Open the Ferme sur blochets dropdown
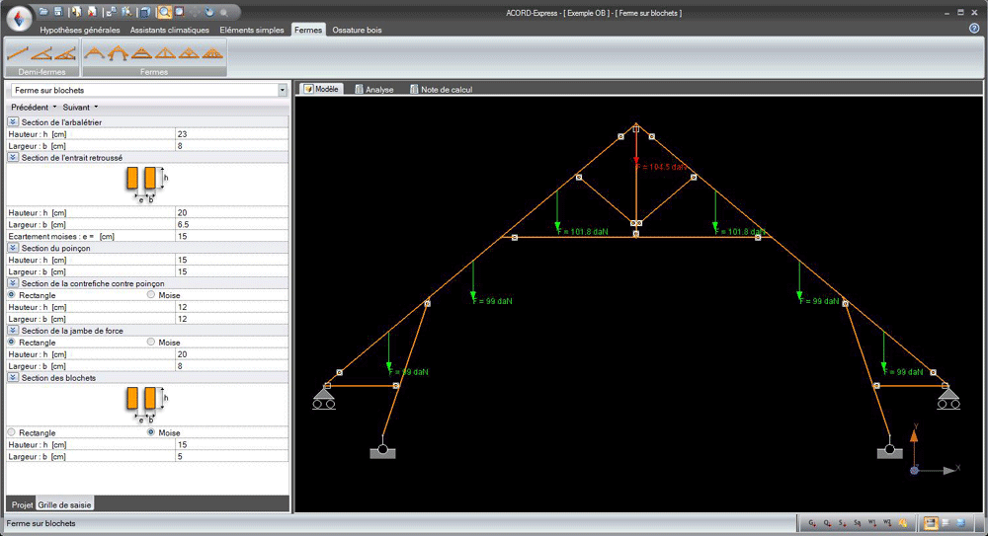The height and width of the screenshot is (536, 988). pyautogui.click(x=282, y=90)
